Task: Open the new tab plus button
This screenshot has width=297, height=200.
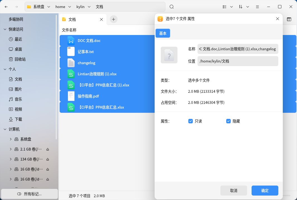Action: tap(113, 19)
